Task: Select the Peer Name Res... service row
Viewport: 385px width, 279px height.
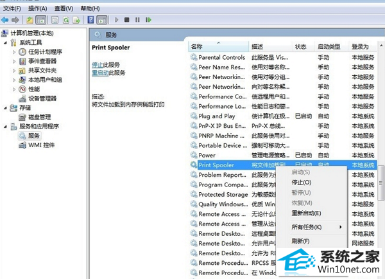Action: click(282, 67)
